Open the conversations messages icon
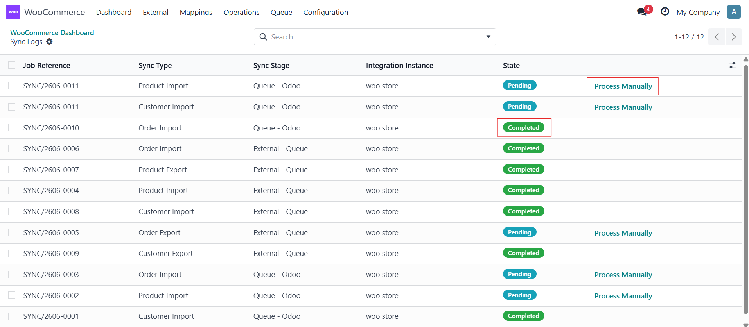The image size is (749, 327). coord(642,12)
